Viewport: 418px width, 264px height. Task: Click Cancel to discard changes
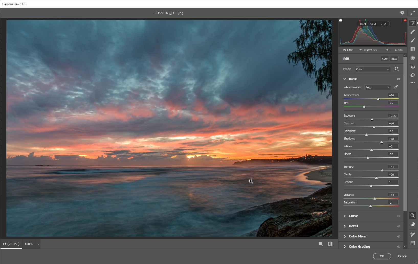402,256
